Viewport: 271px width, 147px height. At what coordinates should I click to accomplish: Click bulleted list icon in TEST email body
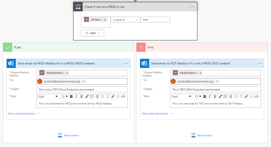click(x=225, y=97)
